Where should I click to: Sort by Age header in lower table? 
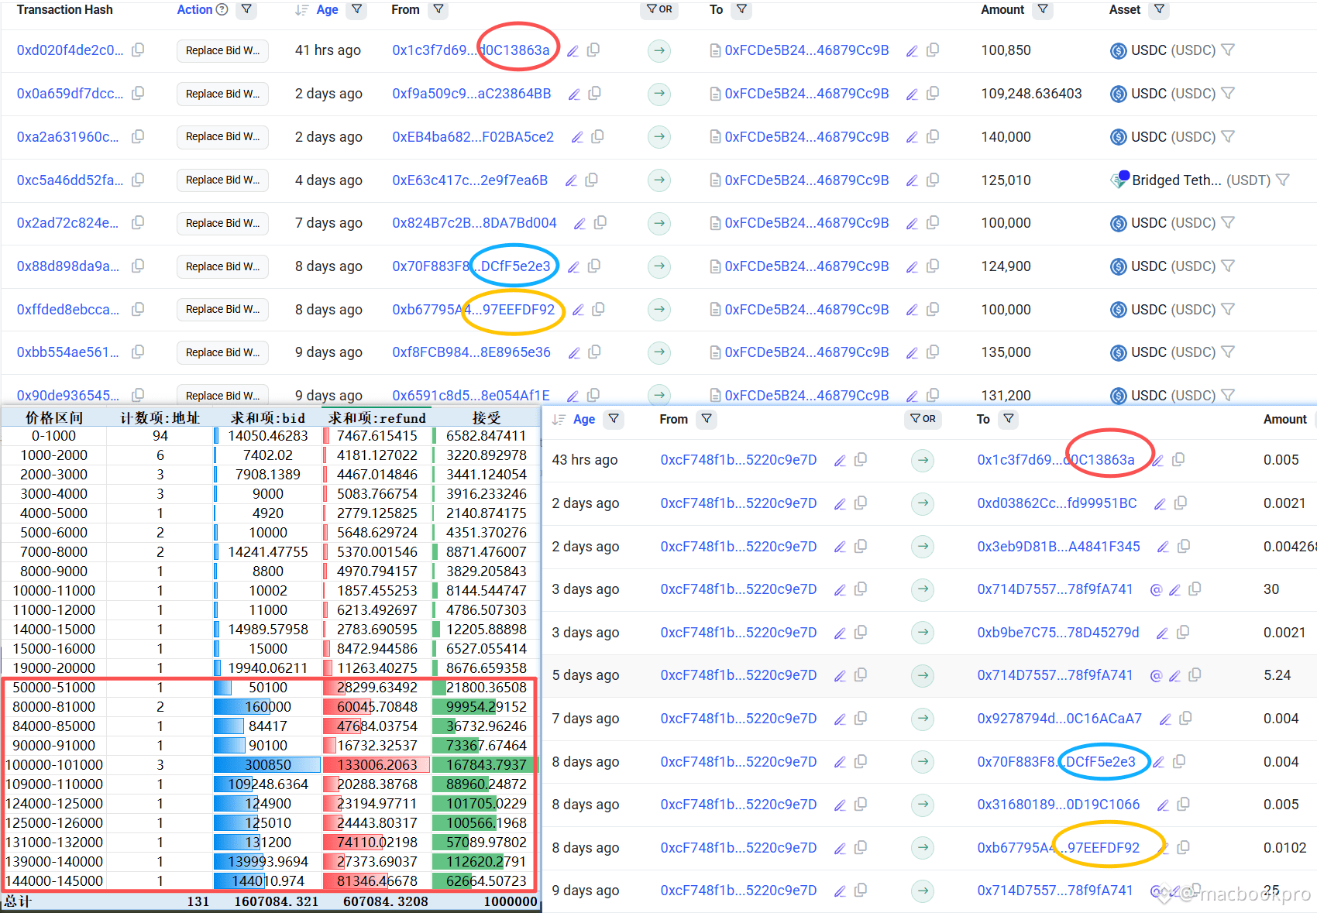click(x=584, y=419)
